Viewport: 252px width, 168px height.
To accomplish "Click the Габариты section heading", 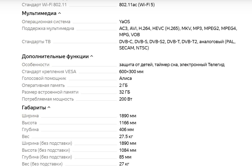I will point(34,108).
